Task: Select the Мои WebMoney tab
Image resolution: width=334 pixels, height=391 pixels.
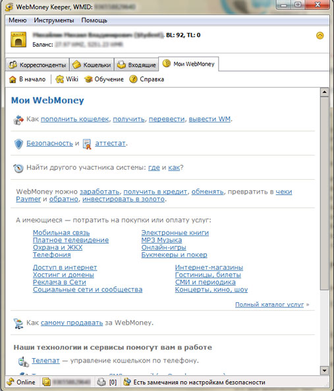Action: pos(188,64)
